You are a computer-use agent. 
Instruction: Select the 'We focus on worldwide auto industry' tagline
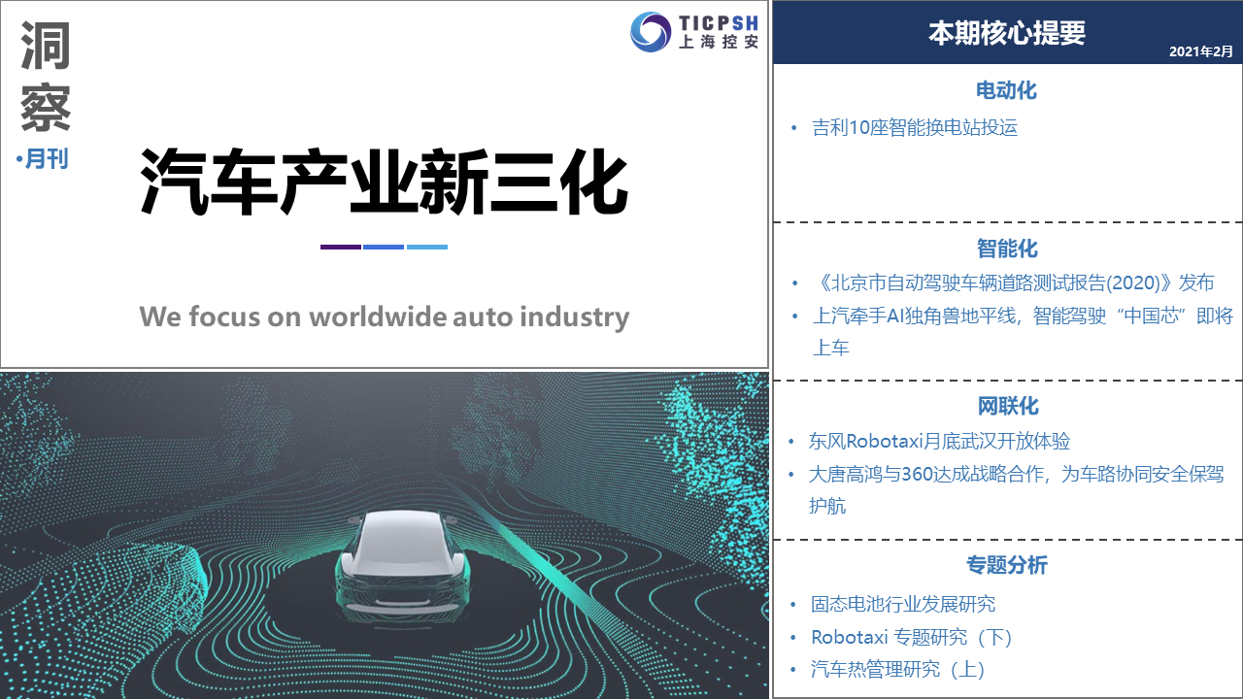coord(384,316)
